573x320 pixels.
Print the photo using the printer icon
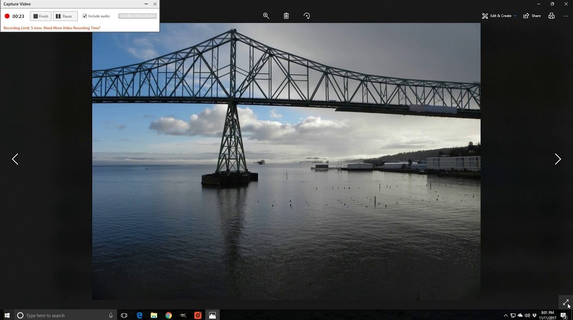(x=552, y=16)
